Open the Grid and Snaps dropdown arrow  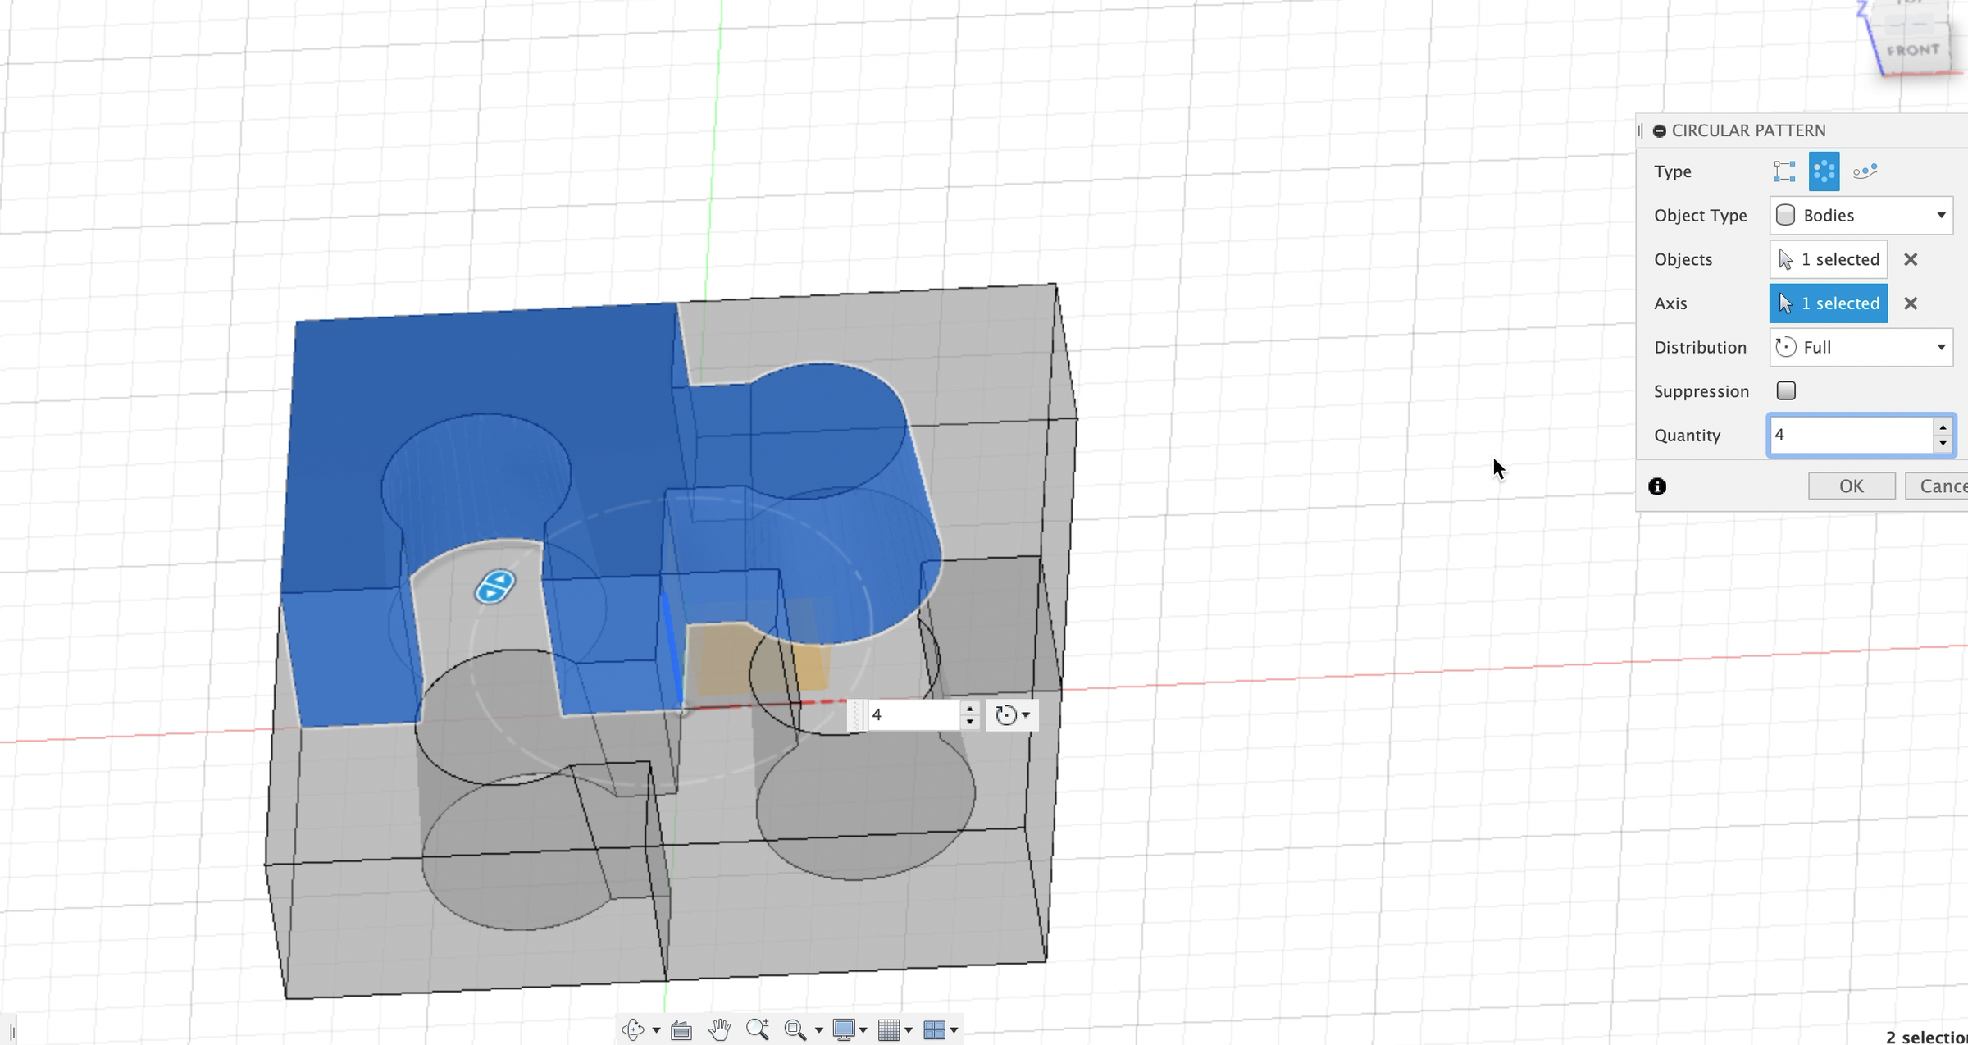tap(909, 1030)
